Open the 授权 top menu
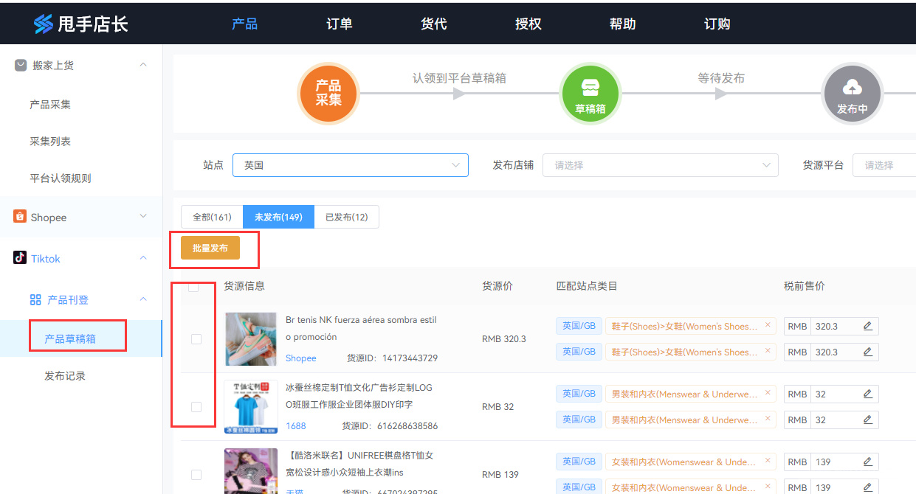 tap(528, 24)
